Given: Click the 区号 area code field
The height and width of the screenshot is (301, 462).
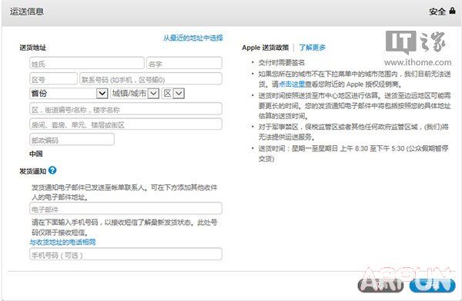Looking at the screenshot, I should click(53, 79).
